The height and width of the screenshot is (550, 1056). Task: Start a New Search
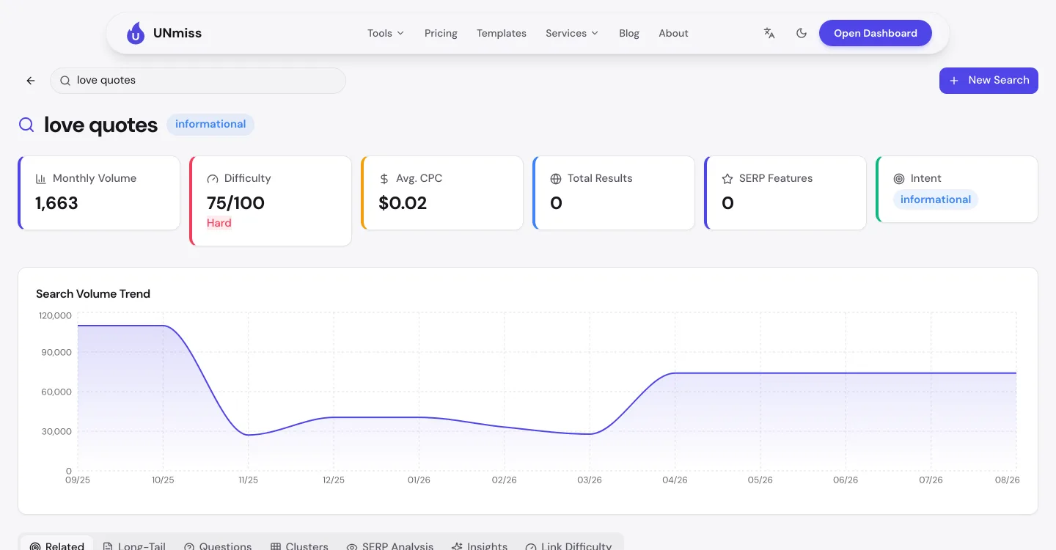click(x=989, y=81)
